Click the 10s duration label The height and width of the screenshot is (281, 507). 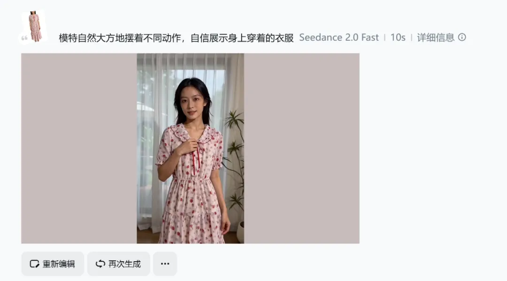(x=398, y=38)
